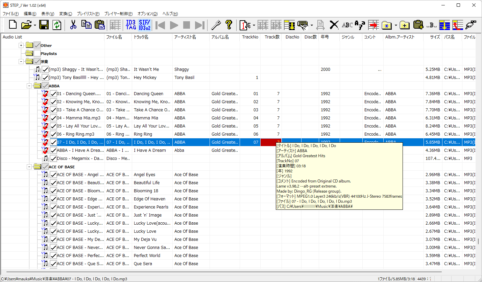Collapse the ABBA folder node
Screen dimensions: 482x282
(29, 86)
